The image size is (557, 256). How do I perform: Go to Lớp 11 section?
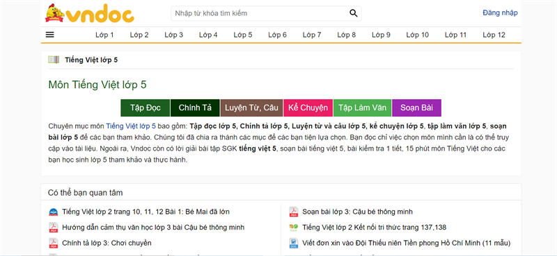pos(456,35)
